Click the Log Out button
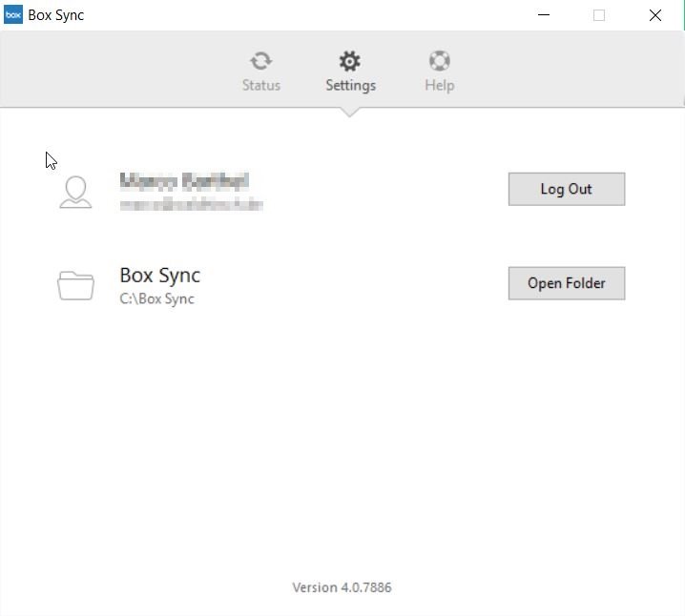The height and width of the screenshot is (616, 685). [x=567, y=189]
